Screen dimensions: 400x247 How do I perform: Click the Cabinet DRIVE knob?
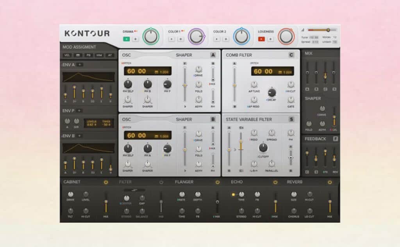click(x=70, y=194)
